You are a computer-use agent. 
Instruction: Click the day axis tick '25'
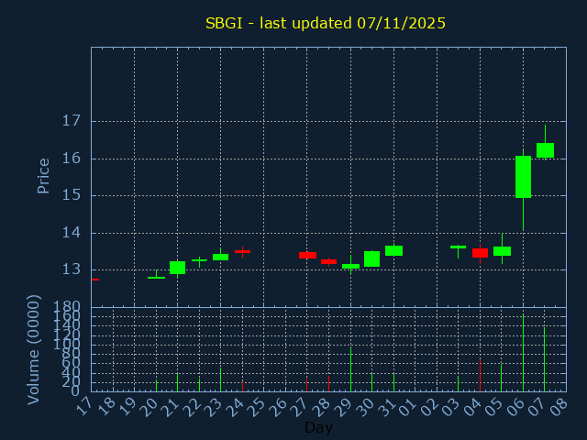(257, 406)
